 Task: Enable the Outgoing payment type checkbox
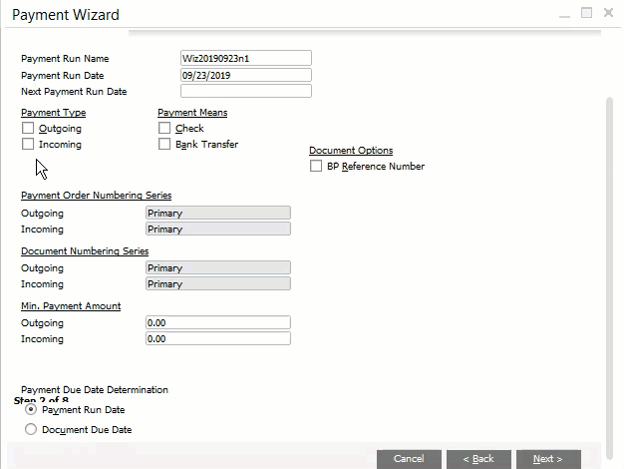28,129
